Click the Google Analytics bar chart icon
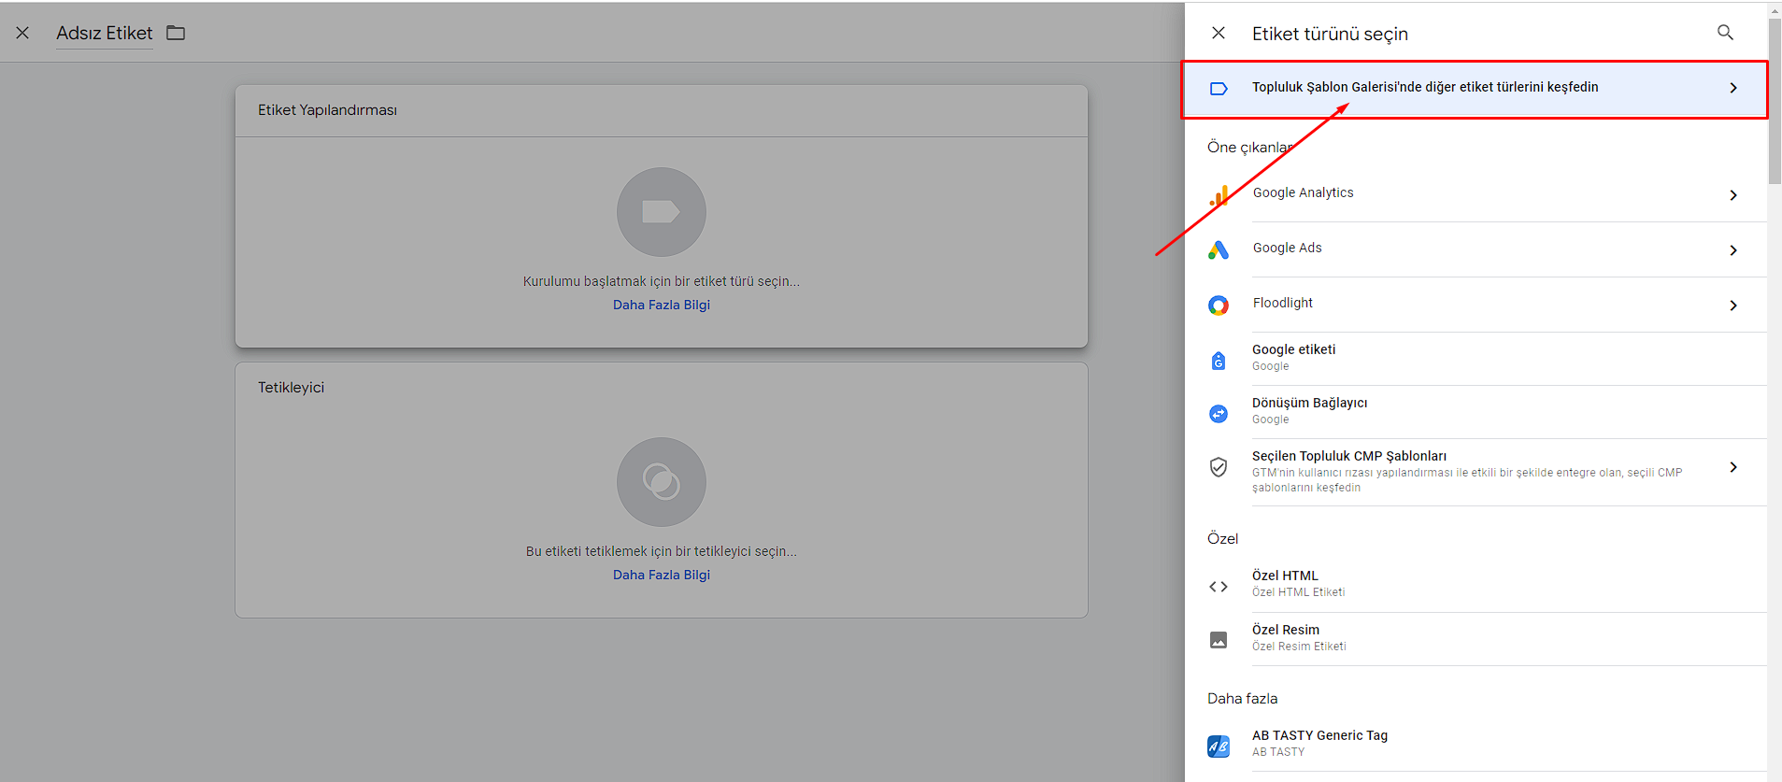This screenshot has height=782, width=1782. pos(1219,195)
